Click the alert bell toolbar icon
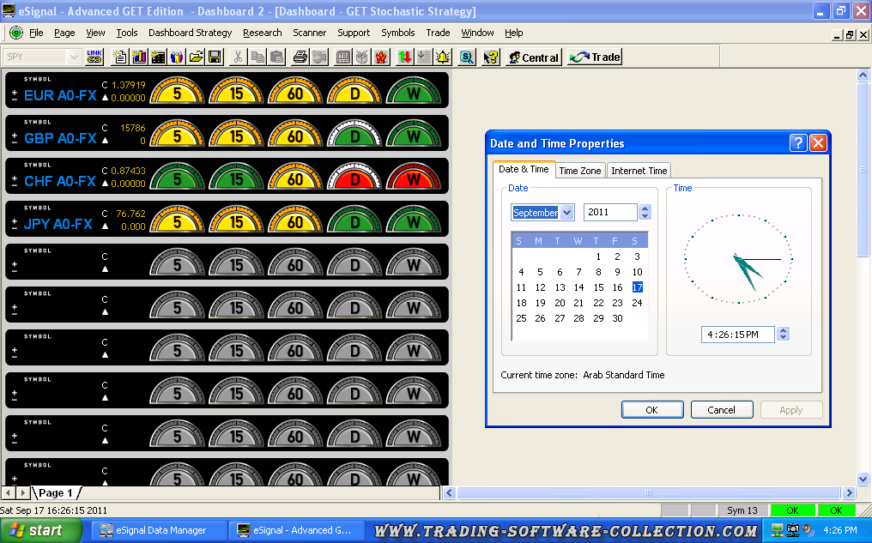Screen dimensions: 872x543 (443, 57)
